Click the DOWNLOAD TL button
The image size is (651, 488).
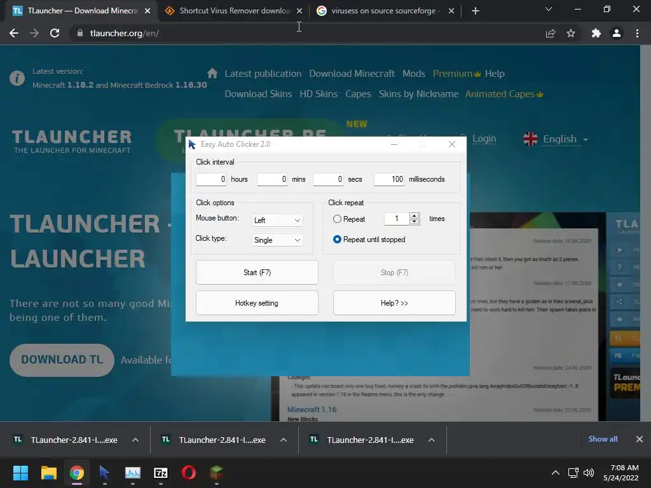[x=62, y=360]
